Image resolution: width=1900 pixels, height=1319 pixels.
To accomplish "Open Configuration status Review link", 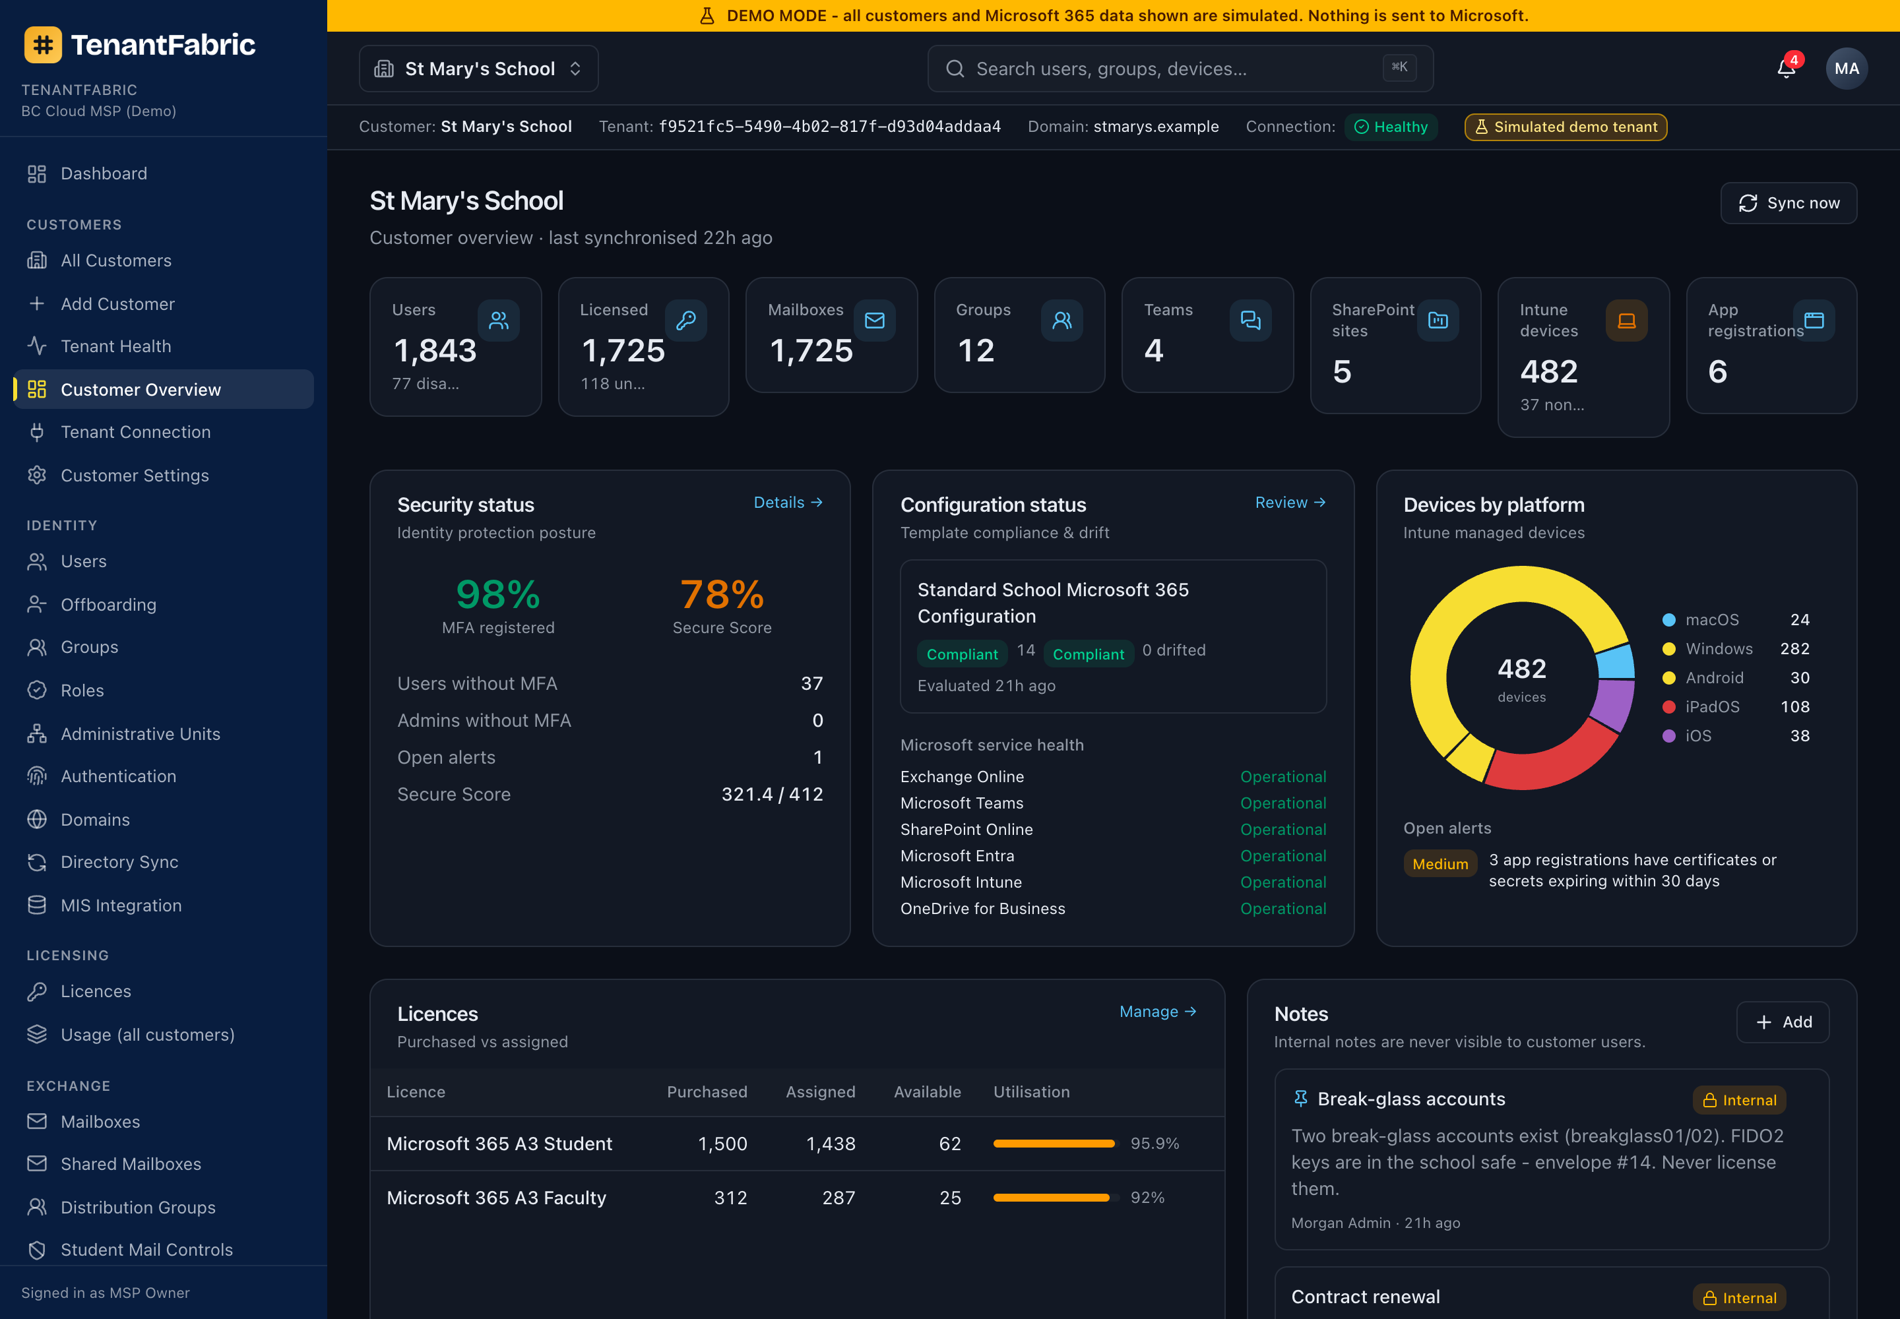I will tap(1290, 503).
